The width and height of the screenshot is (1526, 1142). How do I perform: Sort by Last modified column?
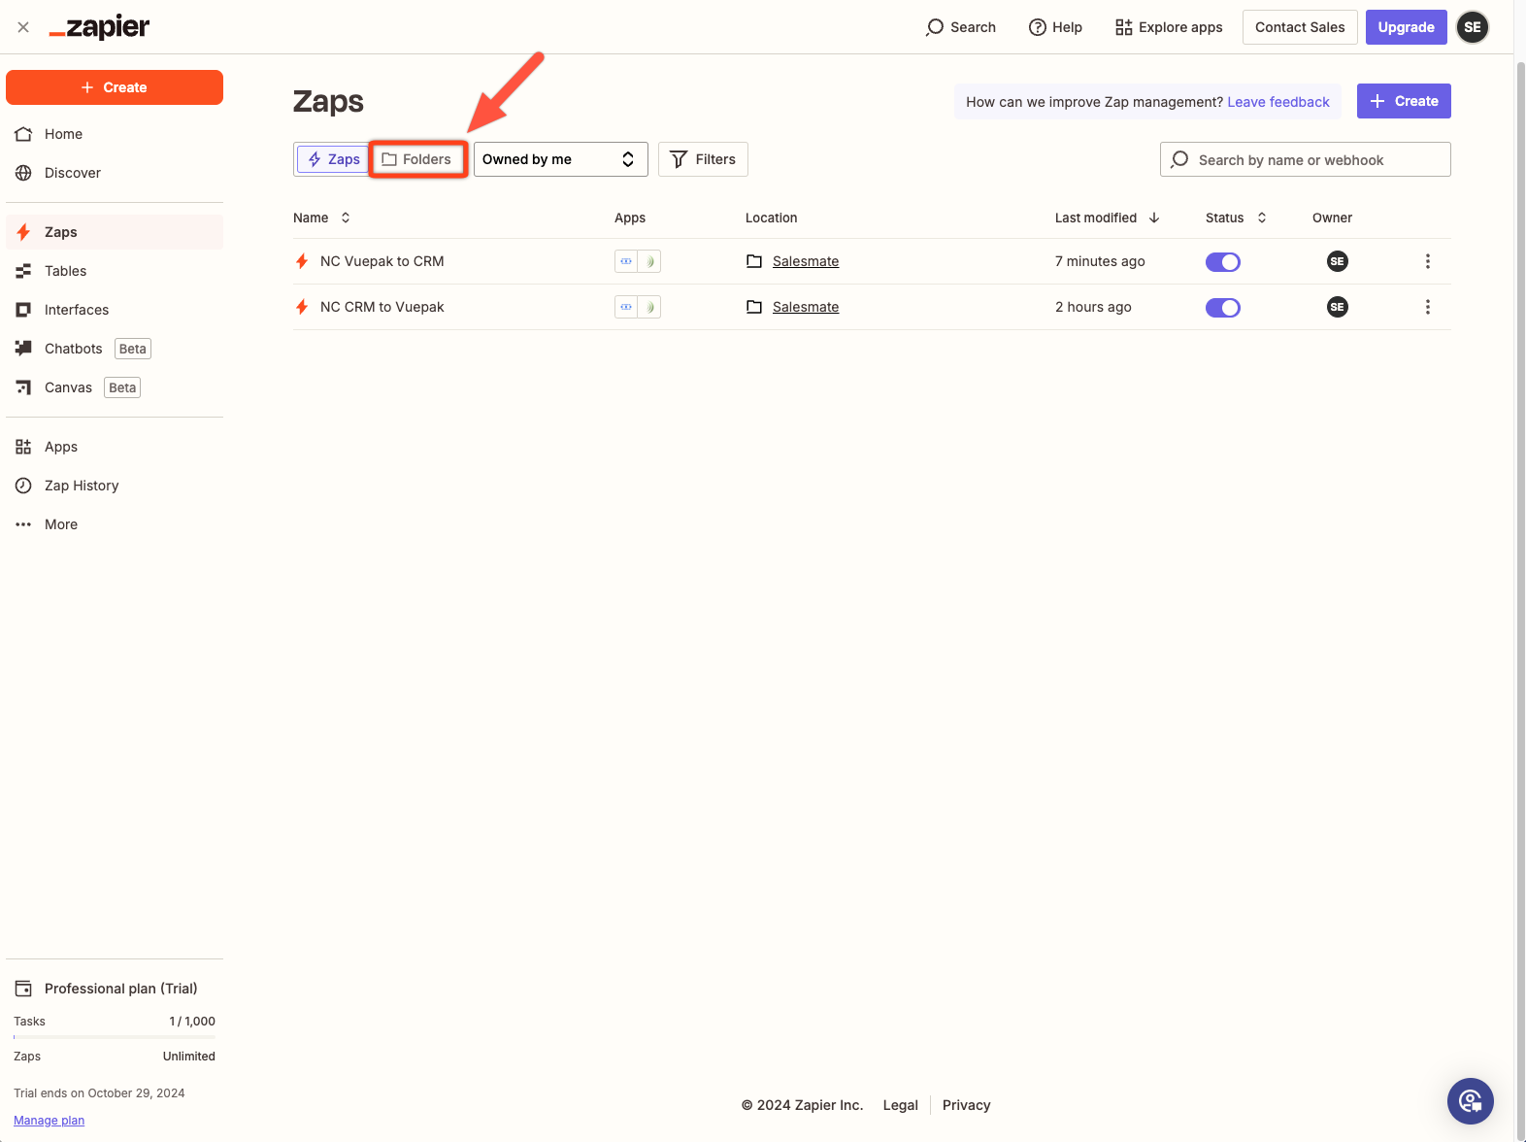(1108, 218)
